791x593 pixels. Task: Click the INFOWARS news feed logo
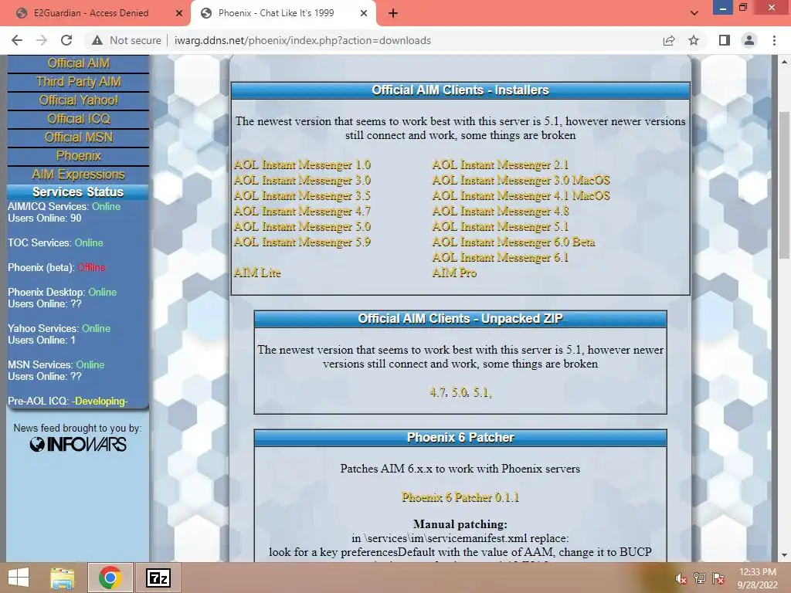78,444
